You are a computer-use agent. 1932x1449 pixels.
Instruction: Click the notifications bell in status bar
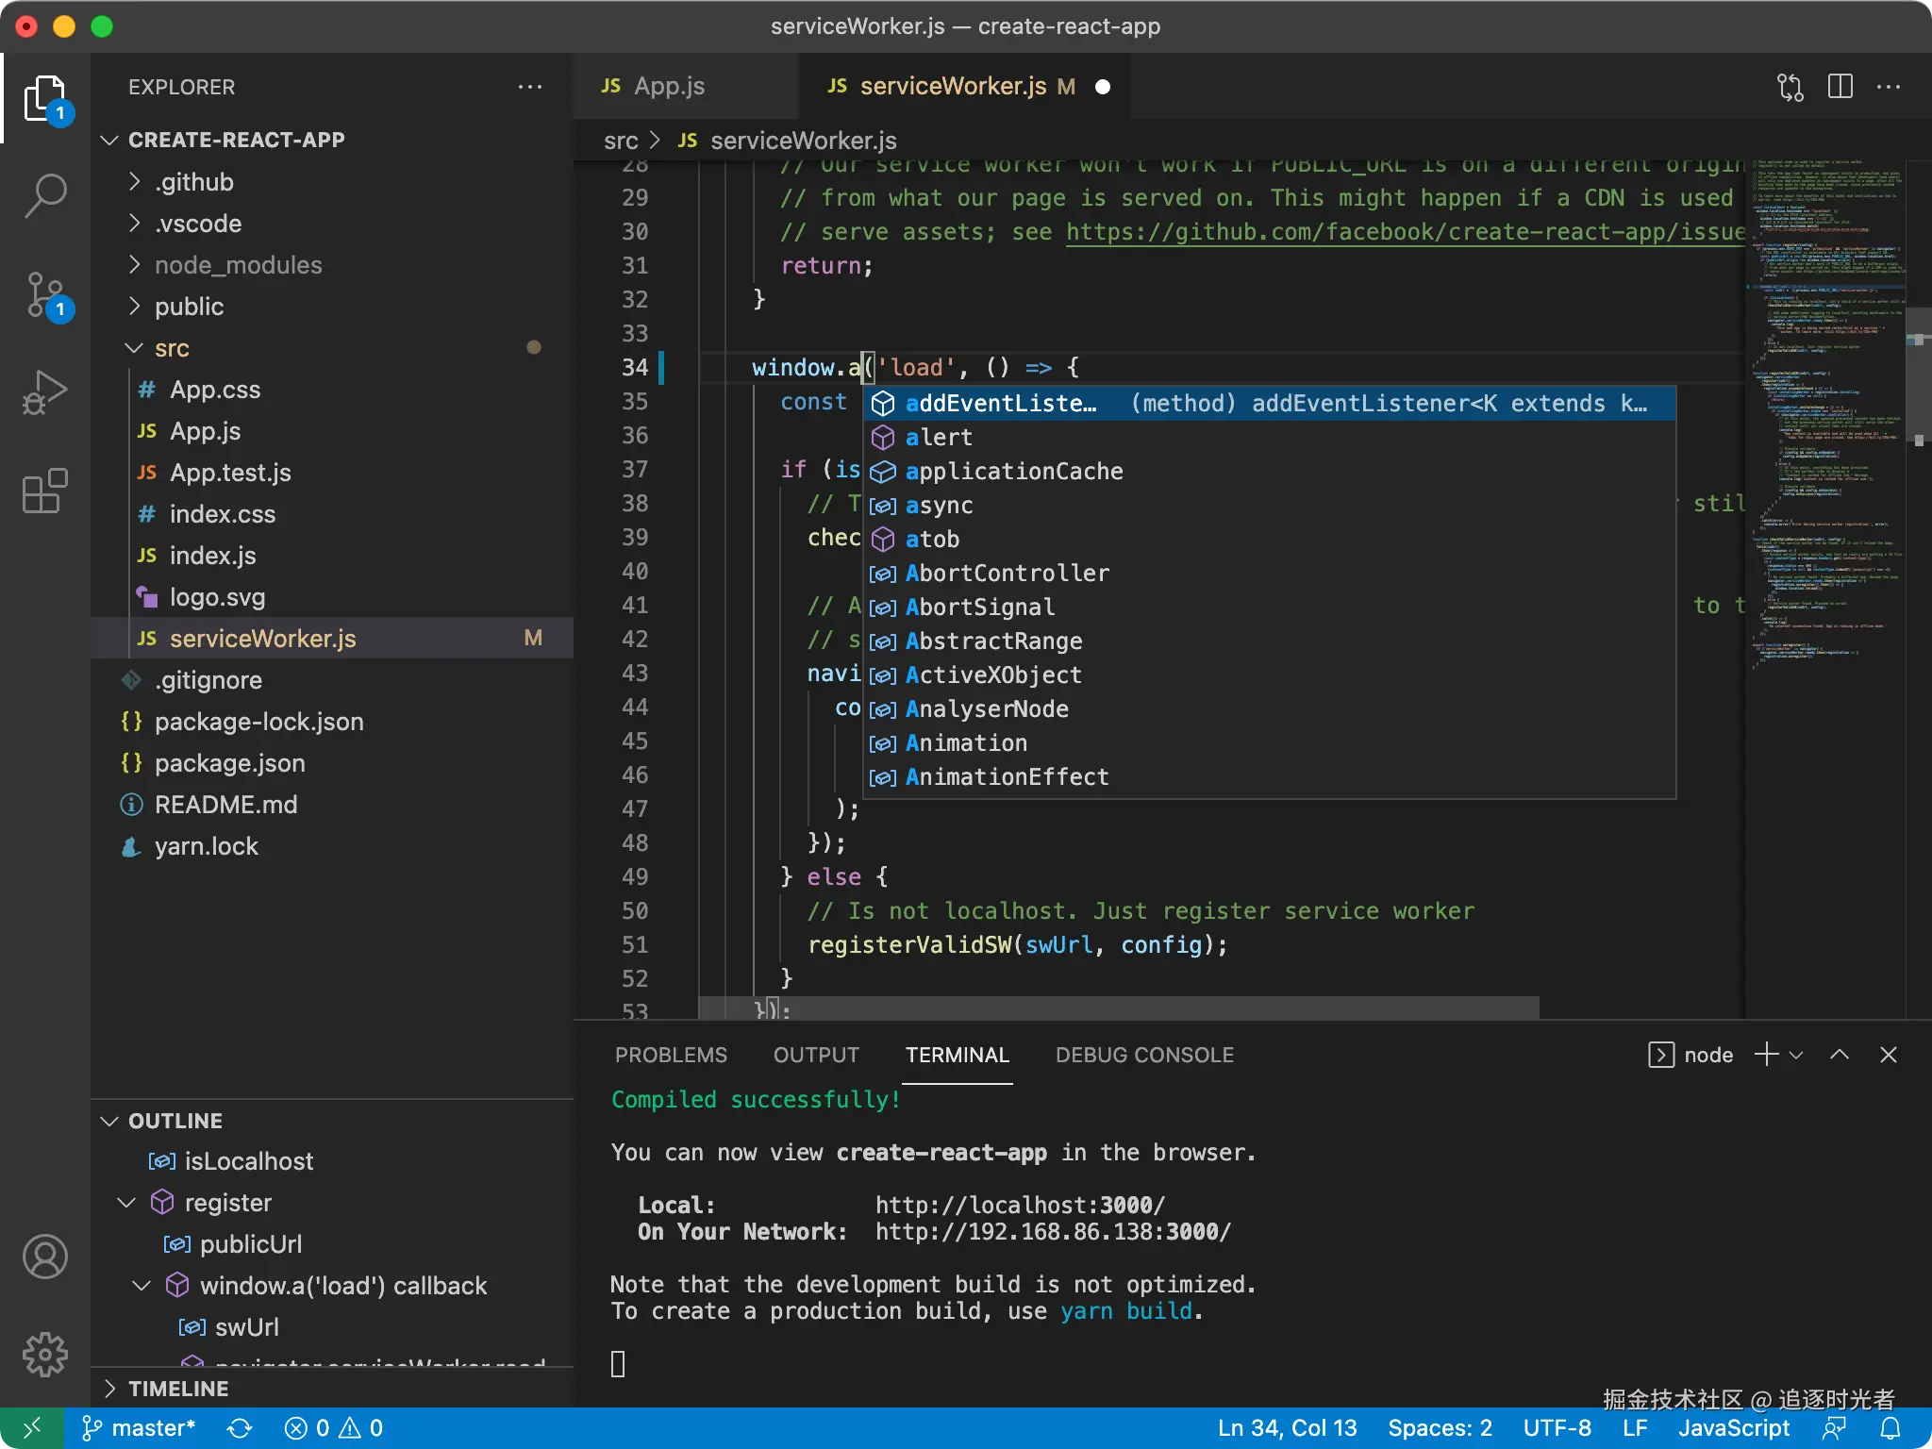(1890, 1427)
